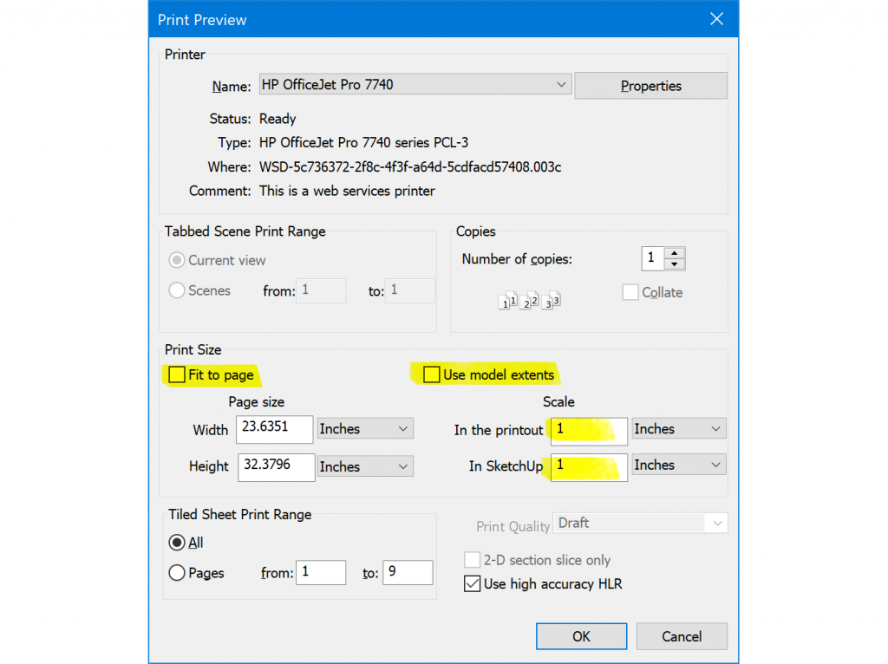Increase number of copies with up arrow
This screenshot has height=664, width=888.
click(x=675, y=253)
